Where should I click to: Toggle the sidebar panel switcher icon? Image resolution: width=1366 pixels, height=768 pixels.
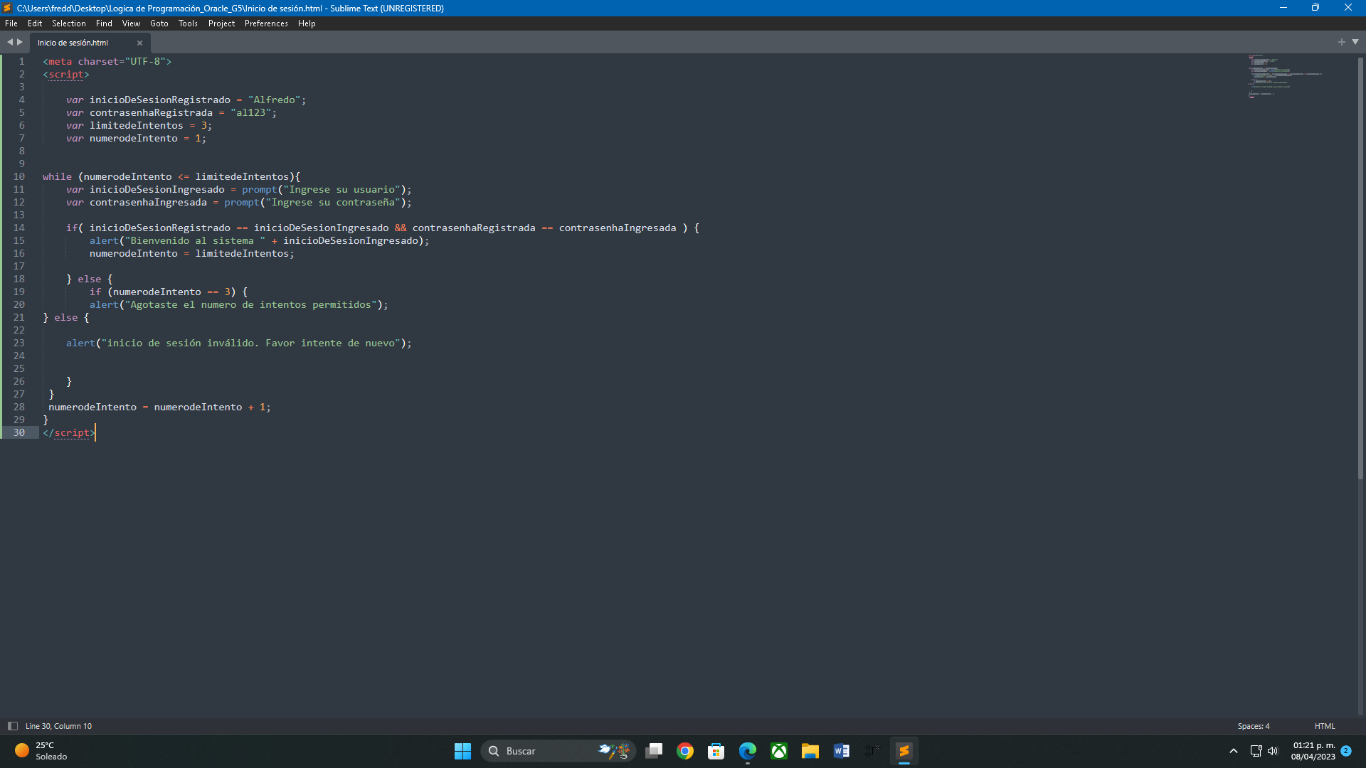(12, 726)
